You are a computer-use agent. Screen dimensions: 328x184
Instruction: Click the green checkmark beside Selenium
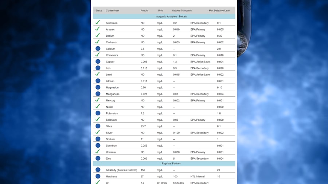97,119
